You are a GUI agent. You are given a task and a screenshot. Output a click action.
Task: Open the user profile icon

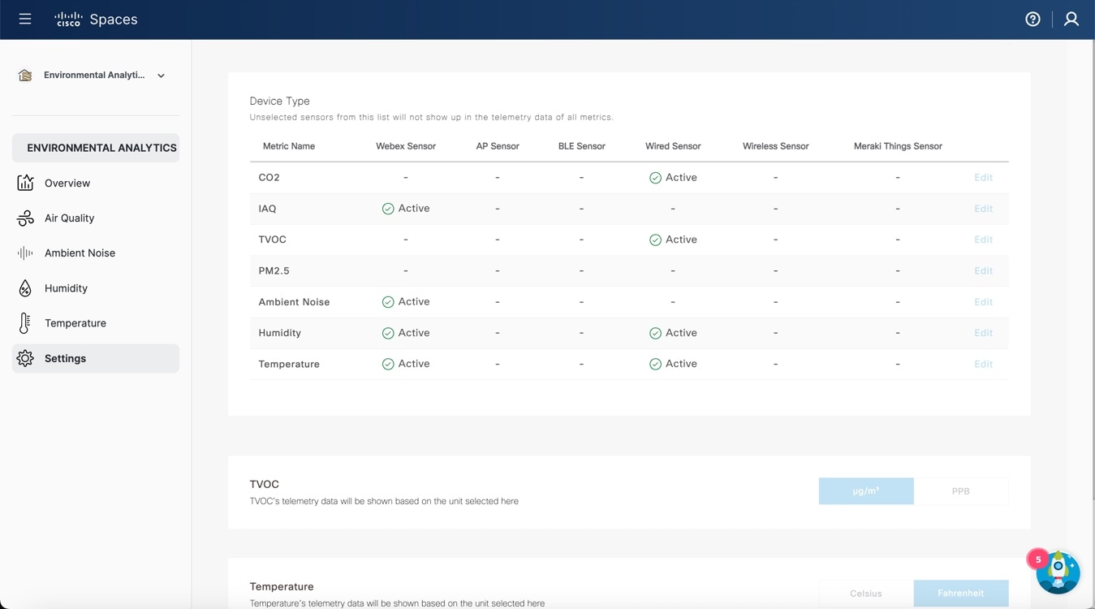click(x=1071, y=19)
